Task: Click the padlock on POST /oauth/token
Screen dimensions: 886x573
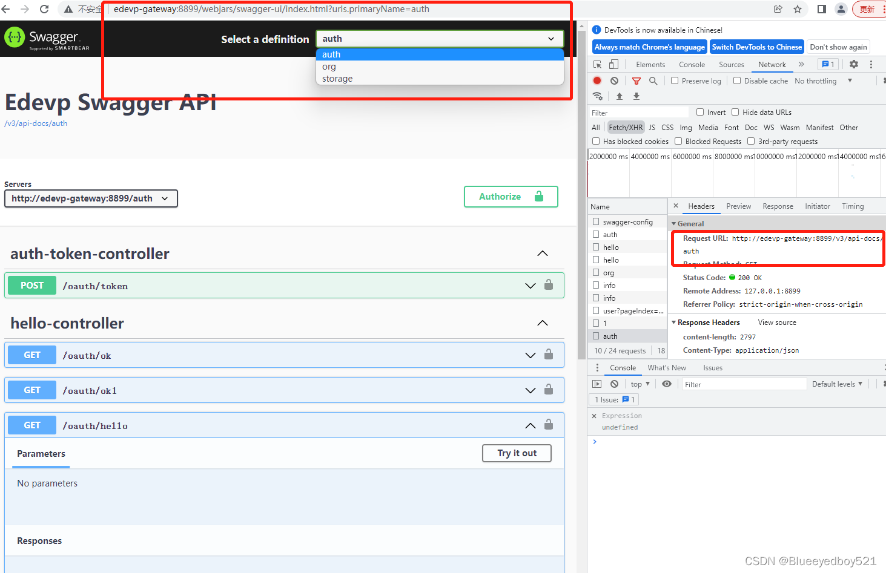Action: click(x=549, y=284)
